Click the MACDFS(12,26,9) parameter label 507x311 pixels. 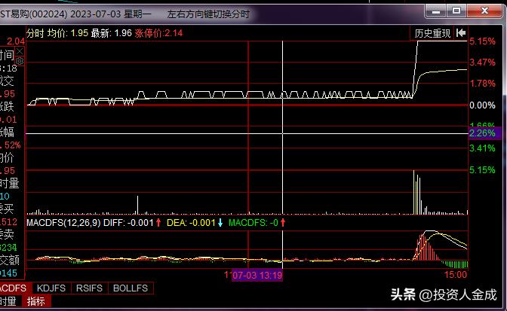[x=63, y=223]
